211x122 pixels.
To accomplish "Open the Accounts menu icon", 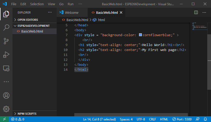I will pos(6,95).
